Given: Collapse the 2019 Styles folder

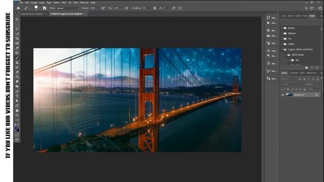Looking at the screenshot, I should click(286, 55).
